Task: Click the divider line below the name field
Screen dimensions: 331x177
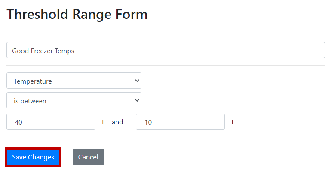Action: click(x=165, y=66)
